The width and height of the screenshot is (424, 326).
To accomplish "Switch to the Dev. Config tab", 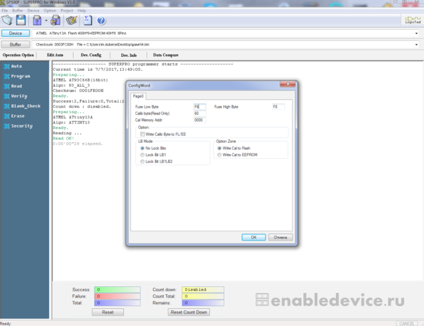I will (x=91, y=55).
